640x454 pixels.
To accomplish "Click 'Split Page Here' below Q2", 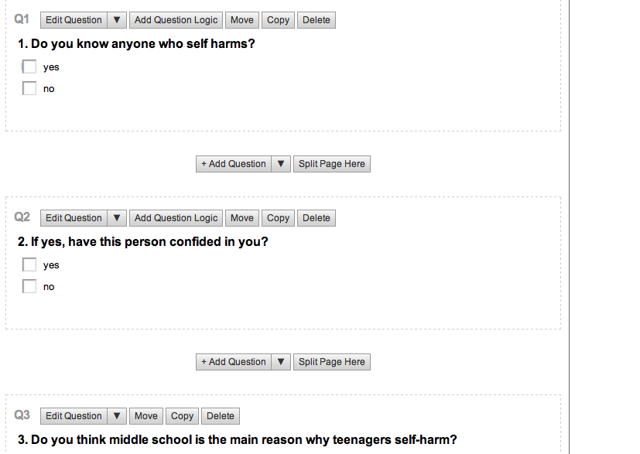I will (332, 362).
